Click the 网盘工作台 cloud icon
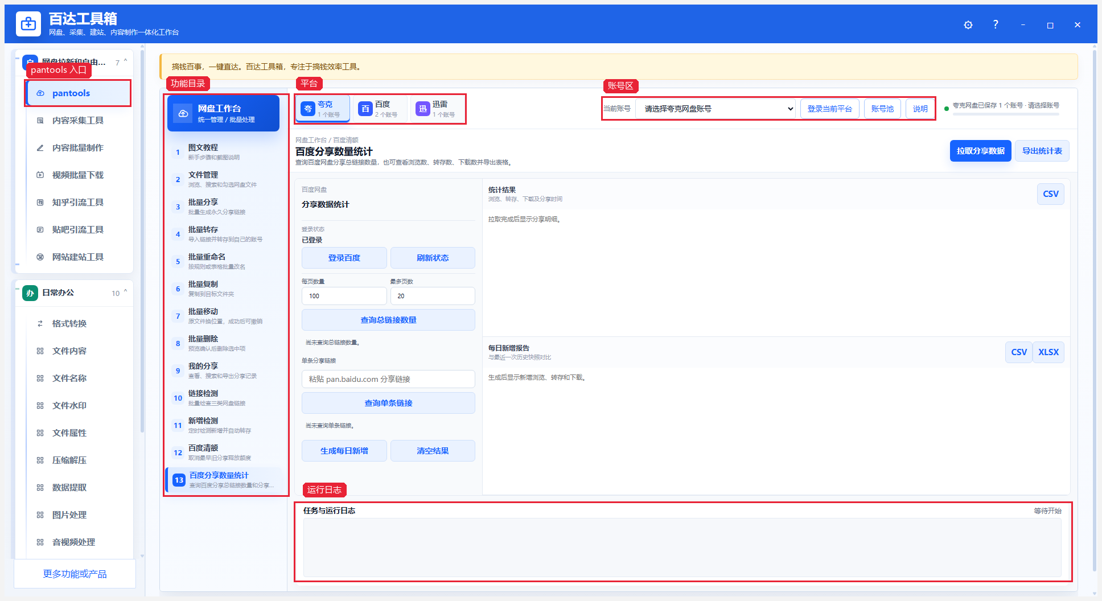This screenshot has height=601, width=1102. tap(183, 113)
